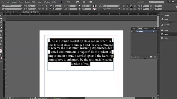Select the Gap tool in the toolbox
The image size is (177, 99).
click(1, 19)
